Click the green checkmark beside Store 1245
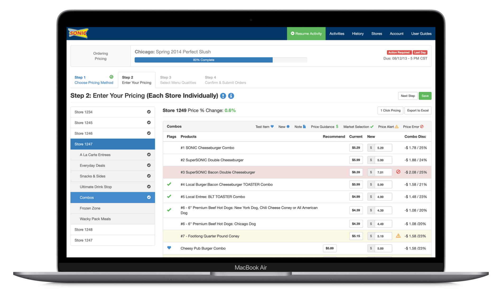 click(149, 123)
